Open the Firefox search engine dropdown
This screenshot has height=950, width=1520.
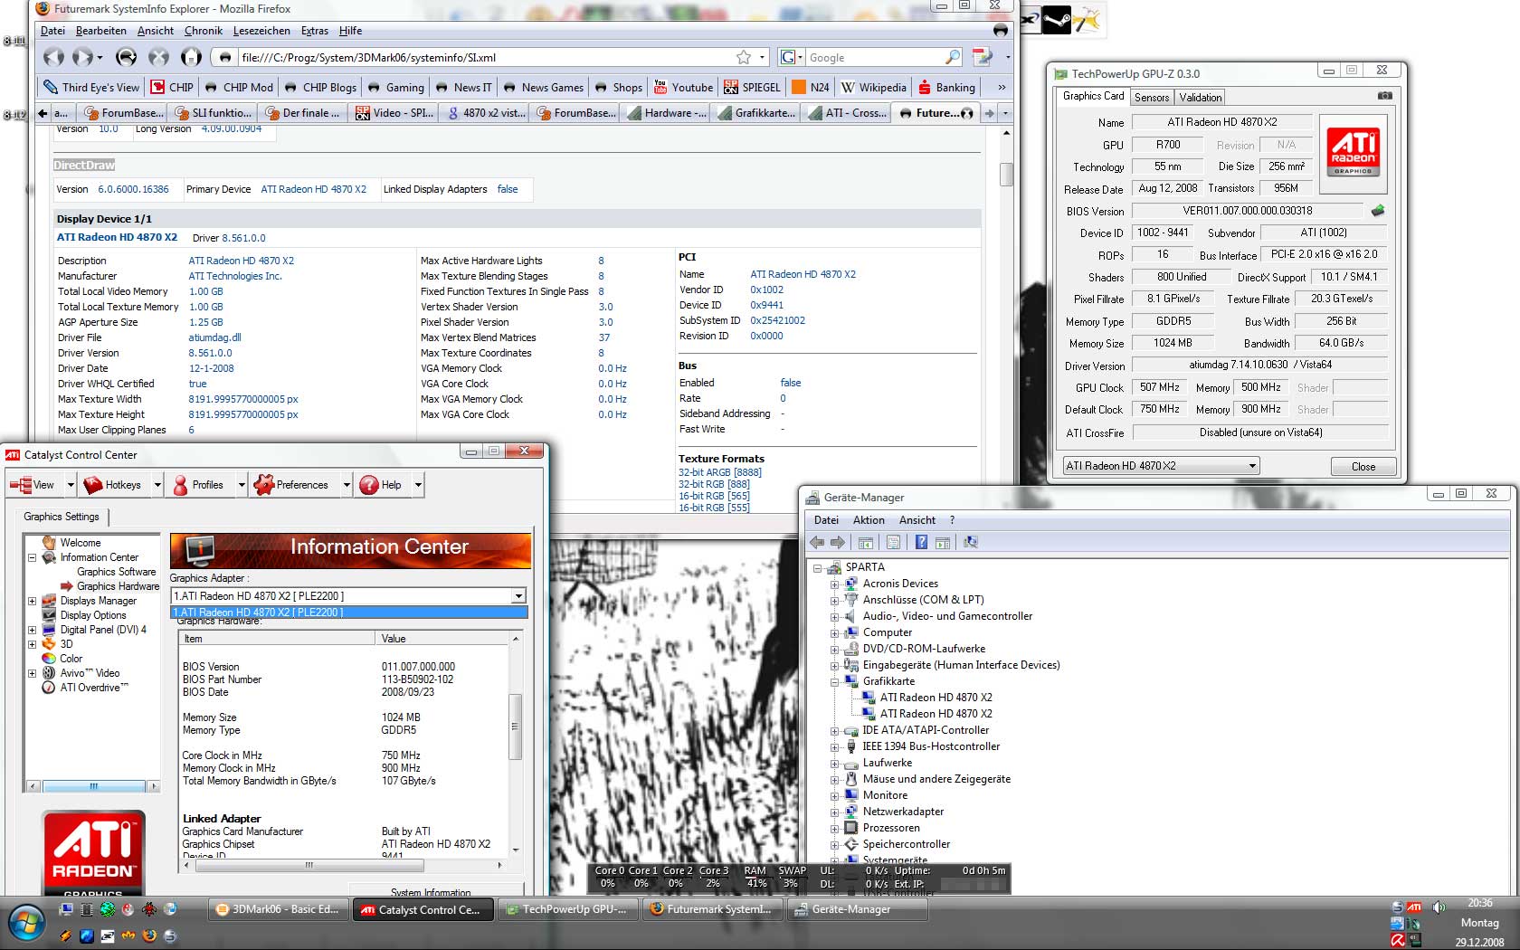click(x=791, y=57)
